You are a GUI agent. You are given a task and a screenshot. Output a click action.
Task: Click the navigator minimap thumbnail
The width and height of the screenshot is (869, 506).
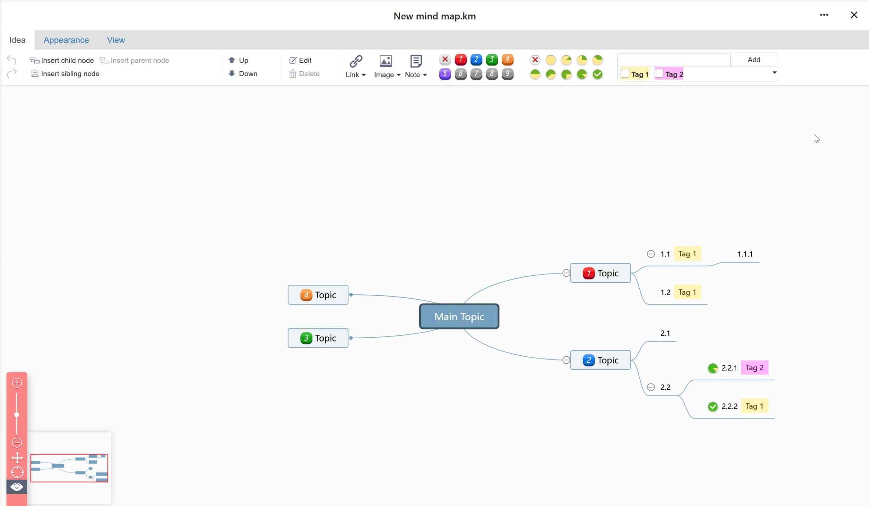[69, 468]
